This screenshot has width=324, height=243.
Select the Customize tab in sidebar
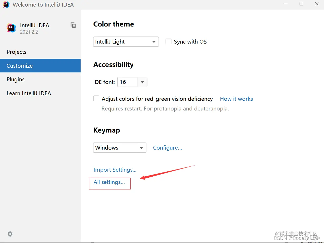pos(20,66)
